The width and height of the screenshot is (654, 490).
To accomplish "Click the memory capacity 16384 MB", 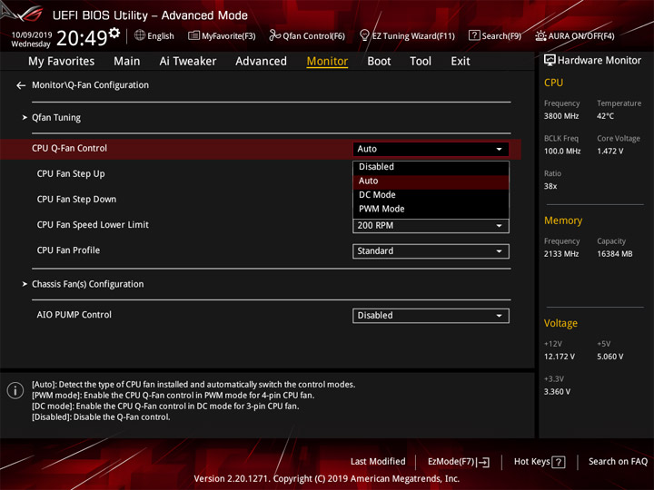I will coord(614,254).
